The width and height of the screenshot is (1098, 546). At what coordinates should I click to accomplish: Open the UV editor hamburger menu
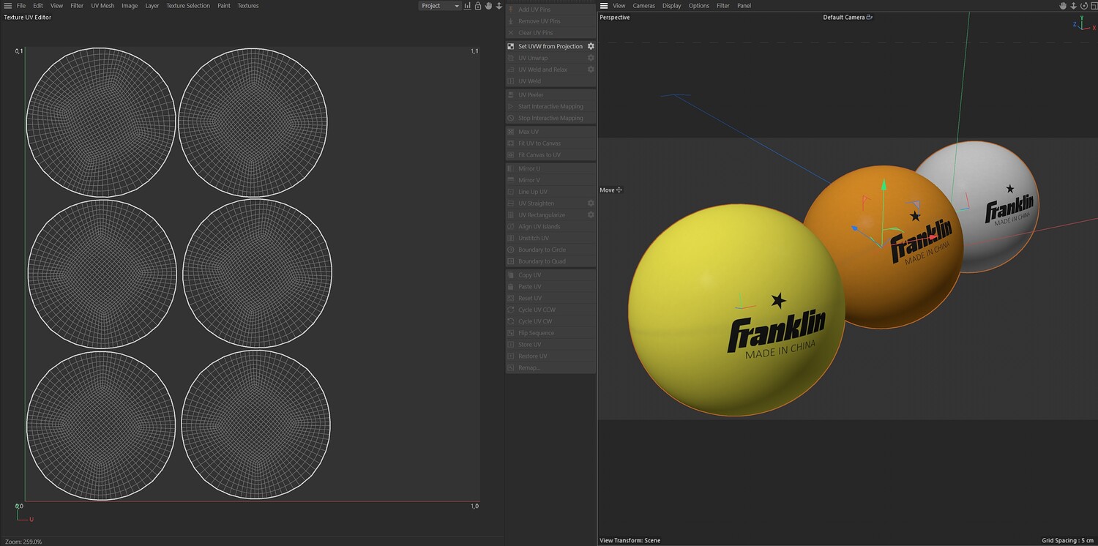(8, 6)
